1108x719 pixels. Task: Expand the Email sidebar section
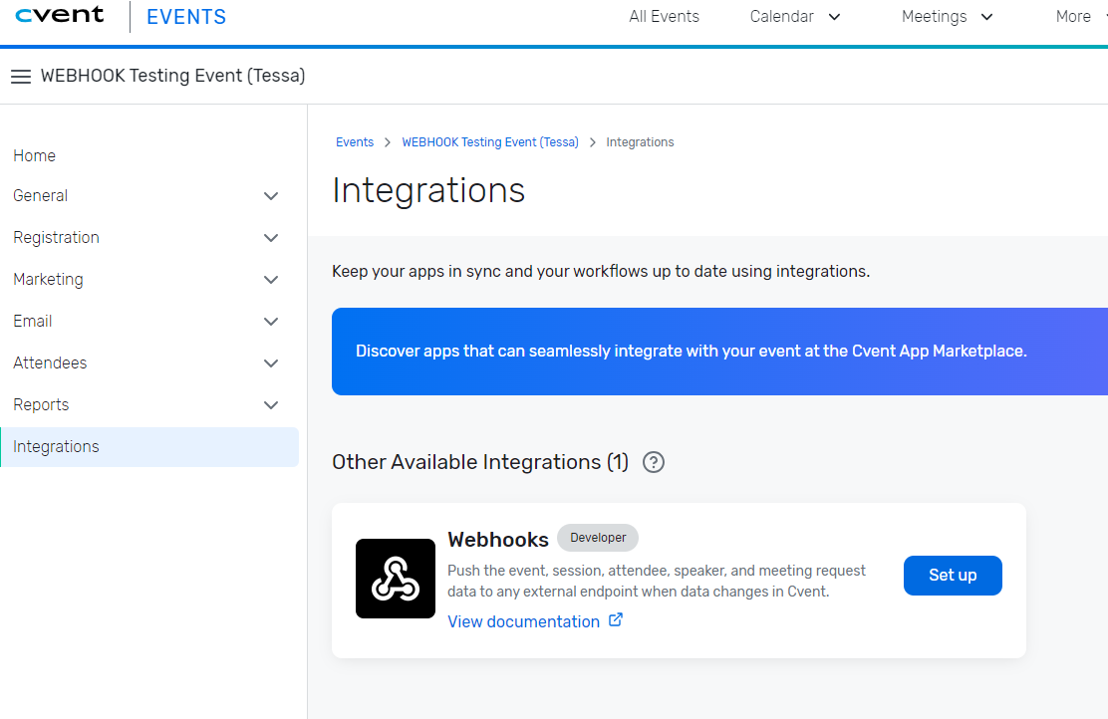(x=148, y=321)
